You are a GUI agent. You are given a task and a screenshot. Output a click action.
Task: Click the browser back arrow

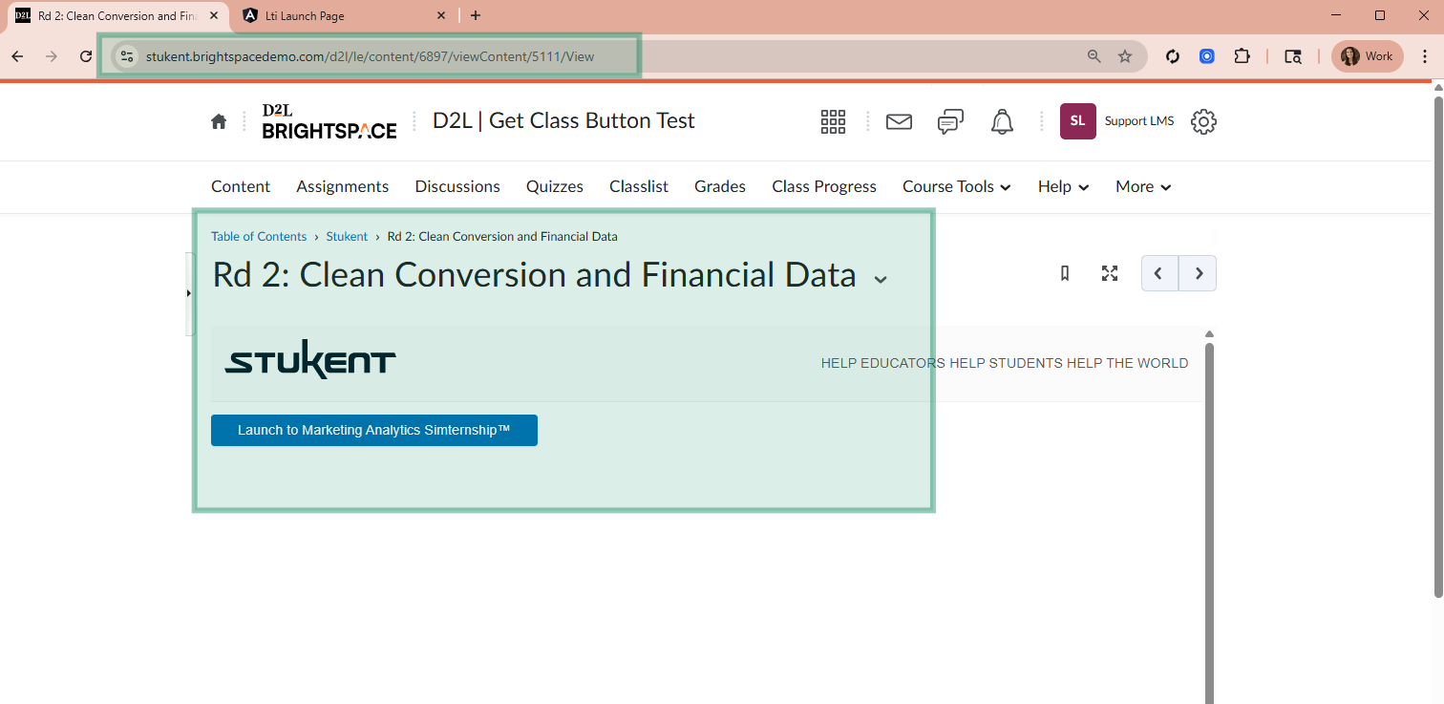click(17, 56)
